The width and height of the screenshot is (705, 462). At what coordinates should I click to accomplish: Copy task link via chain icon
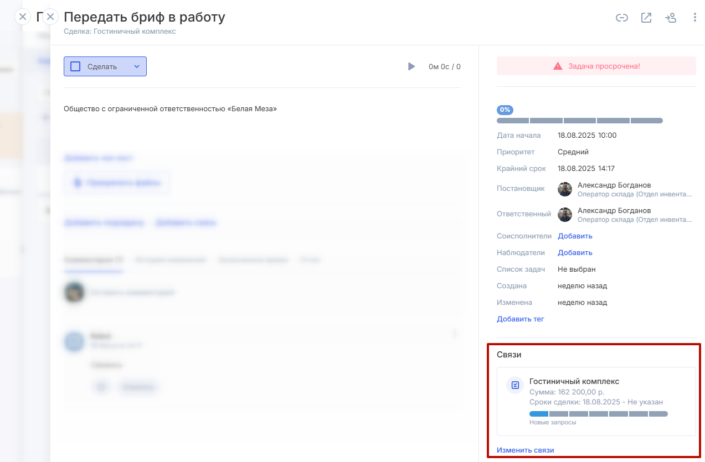622,18
